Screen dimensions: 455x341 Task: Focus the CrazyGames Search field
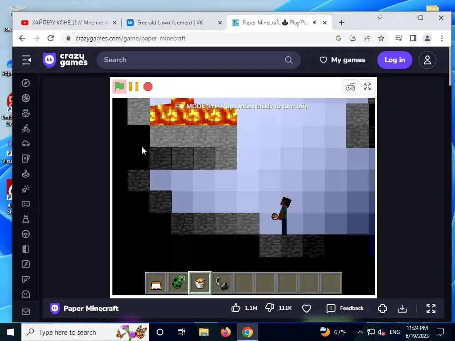(199, 60)
